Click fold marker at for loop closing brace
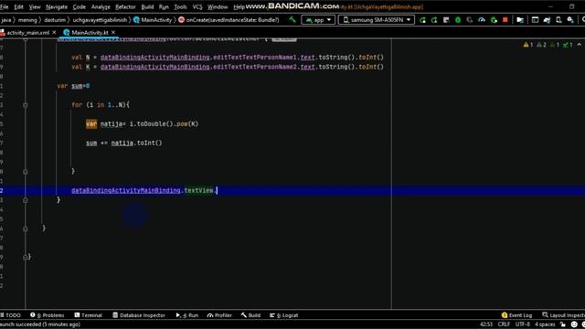Image resolution: width=585 pixels, height=329 pixels. (x=26, y=172)
